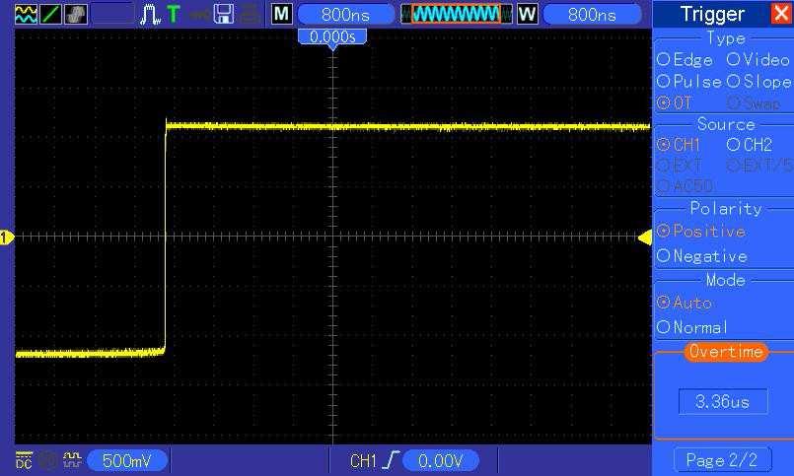
Task: Choose Auto trigger mode
Action: tap(685, 303)
